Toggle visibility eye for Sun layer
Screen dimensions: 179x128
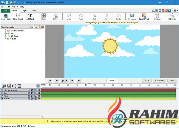coord(29,93)
